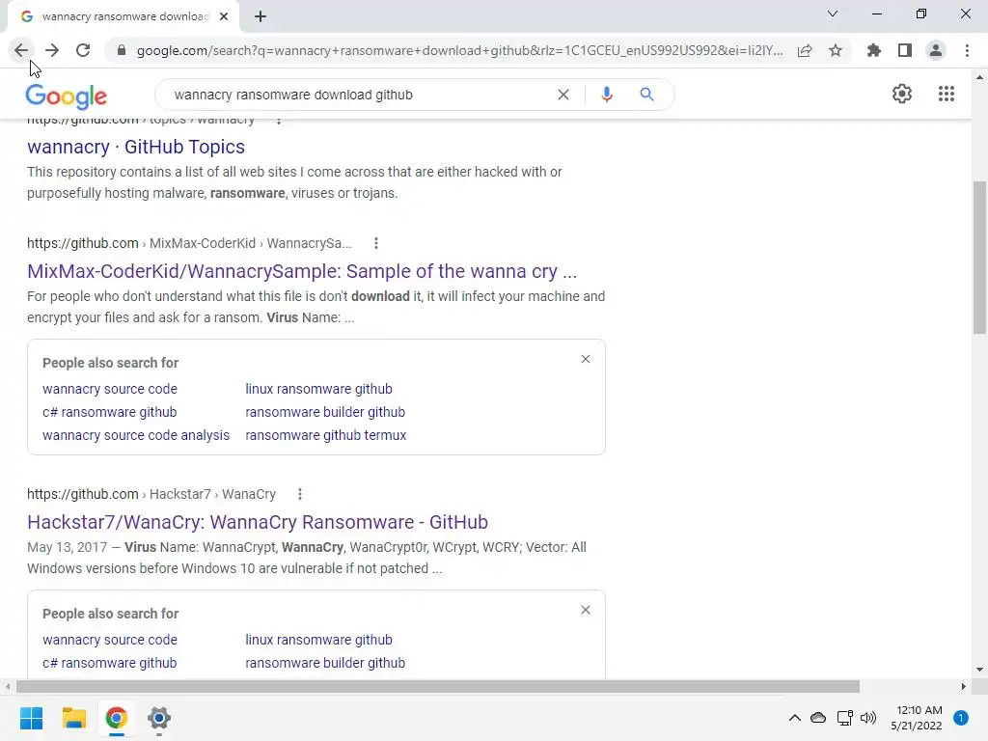
Task: Open more options for MixMax-CoderKid result
Action: tap(376, 243)
